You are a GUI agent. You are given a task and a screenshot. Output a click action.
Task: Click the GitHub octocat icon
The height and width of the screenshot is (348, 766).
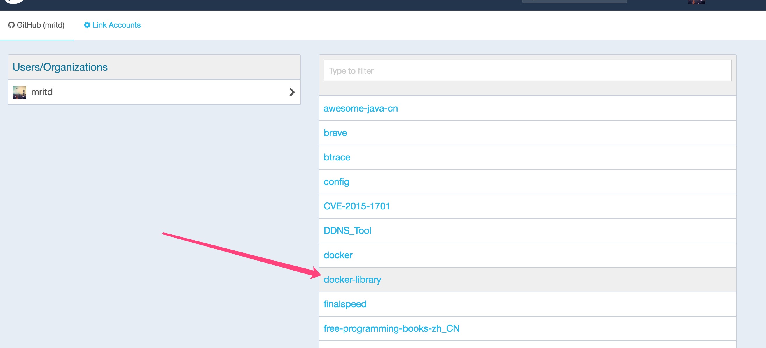(x=11, y=25)
